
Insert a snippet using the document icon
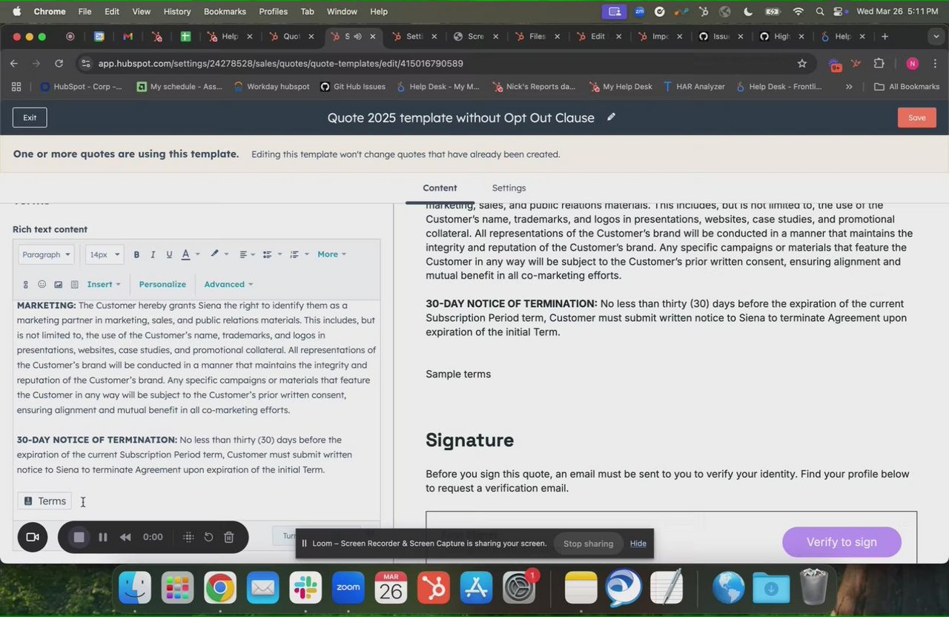point(74,284)
